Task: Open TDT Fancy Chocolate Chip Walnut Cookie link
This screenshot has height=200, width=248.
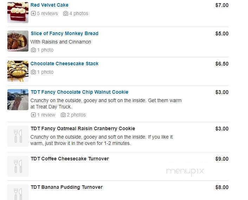Action: [79, 92]
